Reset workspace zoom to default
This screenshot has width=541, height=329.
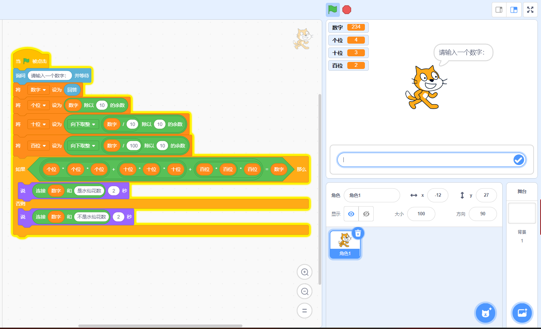tap(305, 311)
